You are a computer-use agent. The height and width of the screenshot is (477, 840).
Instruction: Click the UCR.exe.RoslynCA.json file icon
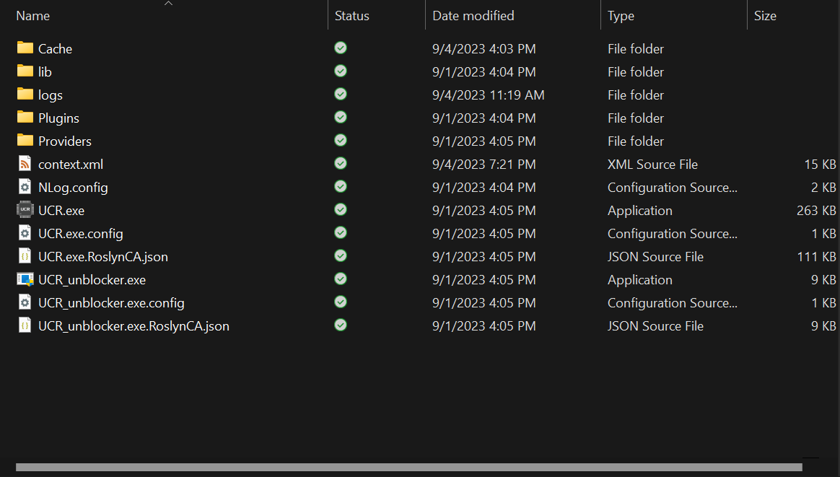25,255
